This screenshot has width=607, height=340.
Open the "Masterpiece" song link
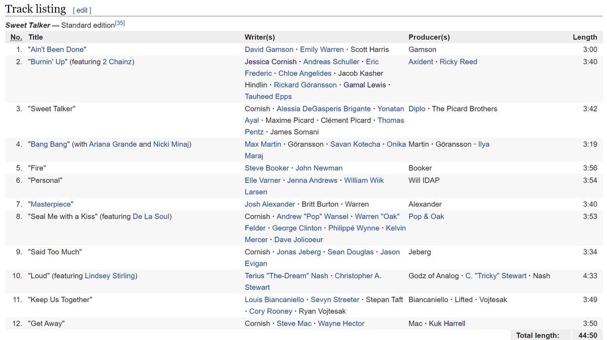click(51, 204)
